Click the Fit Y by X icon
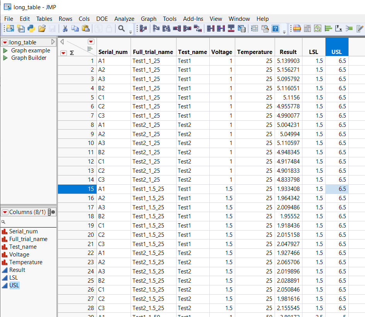 (x=339, y=28)
